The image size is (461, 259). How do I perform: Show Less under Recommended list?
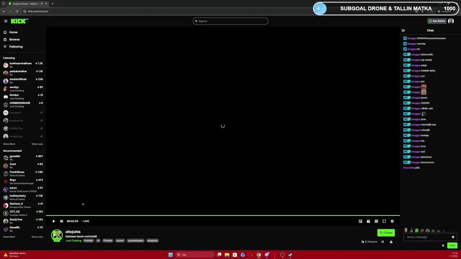point(37,237)
